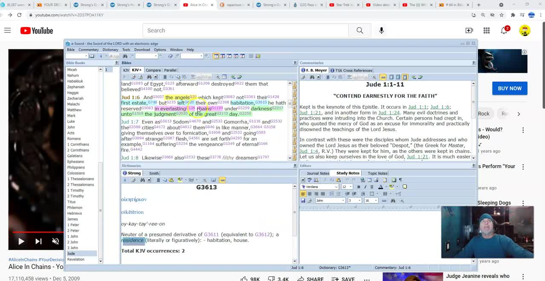Click the highlighter icon in Dictionaries toolbar
Image resolution: width=545 pixels, height=281 pixels.
pyautogui.click(x=180, y=180)
